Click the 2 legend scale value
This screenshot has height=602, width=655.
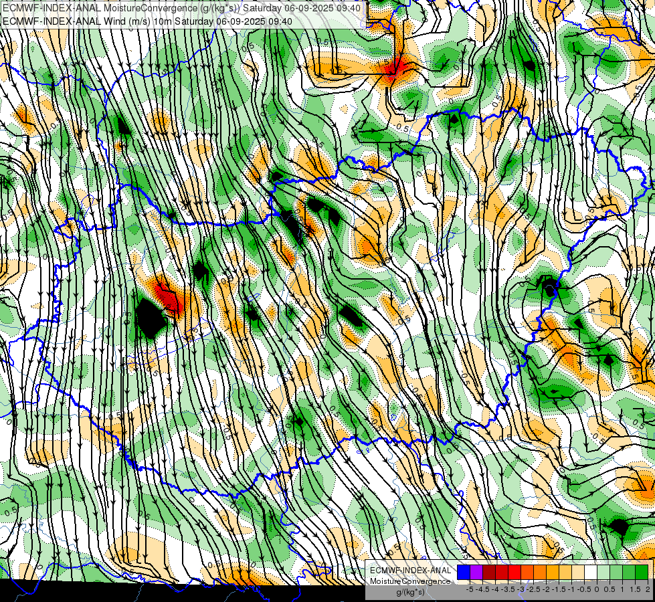[x=648, y=589]
